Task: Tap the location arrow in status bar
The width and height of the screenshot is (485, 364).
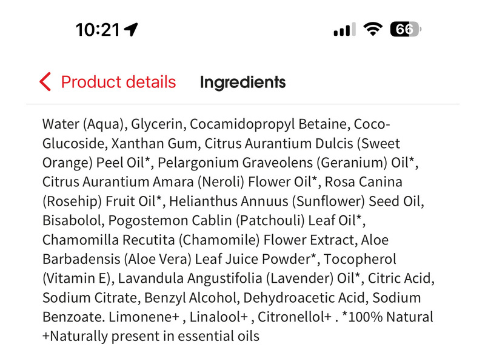Action: [x=130, y=29]
